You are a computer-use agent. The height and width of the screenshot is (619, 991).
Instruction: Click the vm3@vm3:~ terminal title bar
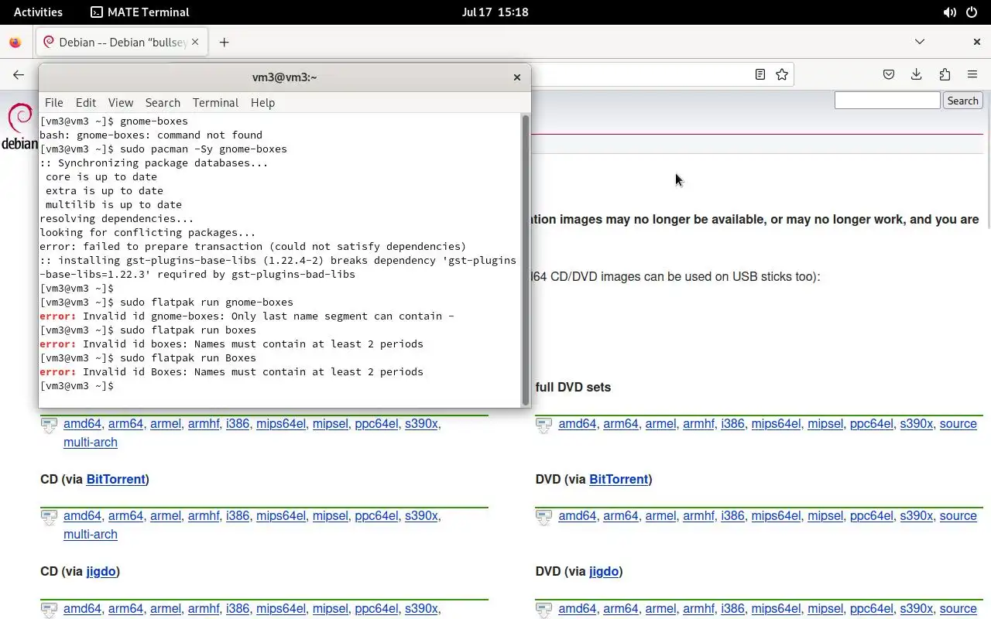pyautogui.click(x=284, y=77)
